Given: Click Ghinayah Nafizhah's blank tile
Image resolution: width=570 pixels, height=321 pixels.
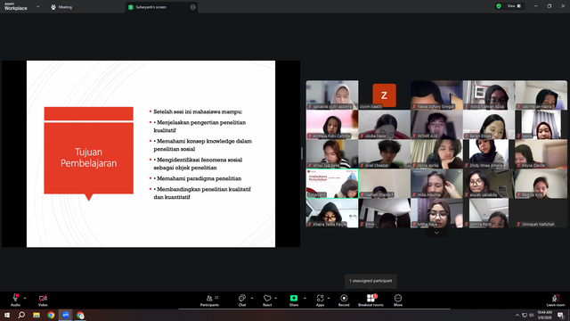Looking at the screenshot, I should (x=541, y=213).
